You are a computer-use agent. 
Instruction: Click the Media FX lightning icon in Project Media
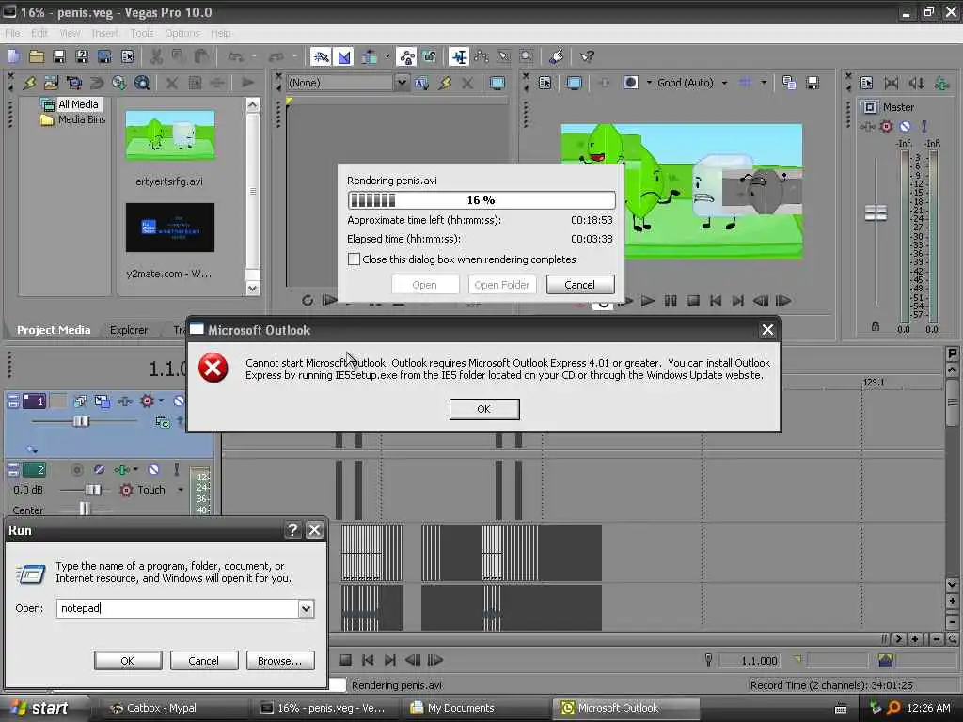pos(29,83)
